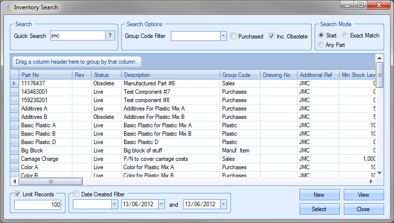Open the Group Code Filter dropdown
The image size is (394, 223).
click(x=223, y=36)
